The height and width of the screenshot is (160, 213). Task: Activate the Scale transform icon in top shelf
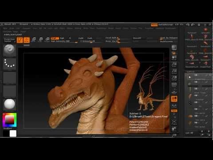coord(40,40)
